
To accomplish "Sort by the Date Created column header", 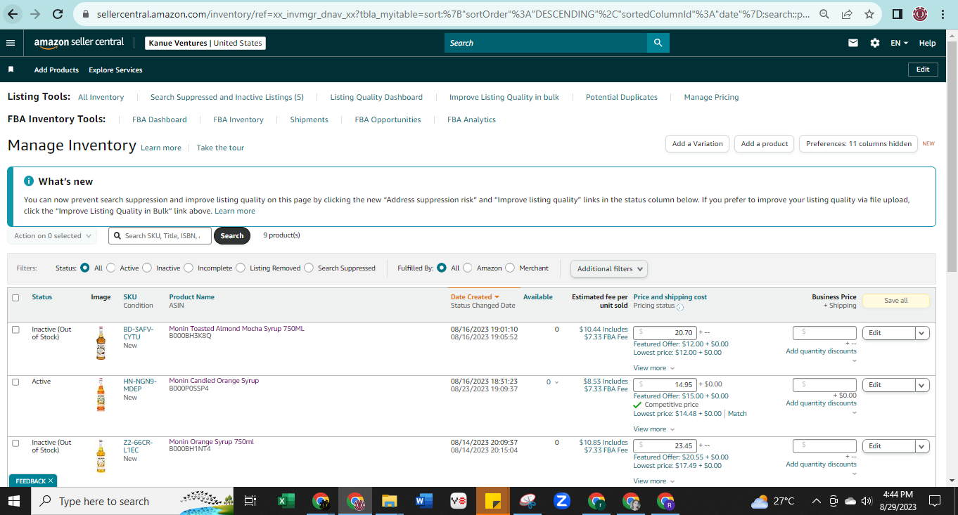I will click(x=475, y=297).
